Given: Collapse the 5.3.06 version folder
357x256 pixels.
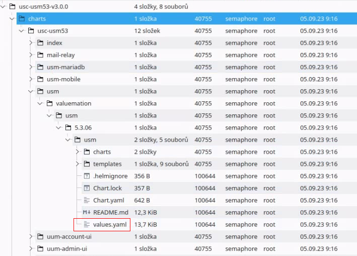Looking at the screenshot, I should pos(58,127).
